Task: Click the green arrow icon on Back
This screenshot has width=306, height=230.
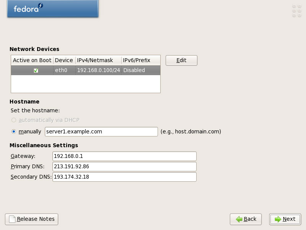Action: (x=239, y=219)
